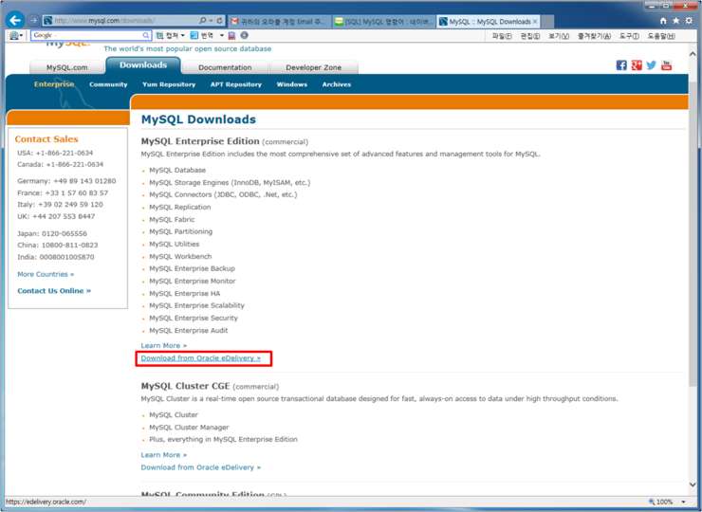The width and height of the screenshot is (702, 512).
Task: Click Learn More under MySQL Cluster CGE
Action: pyautogui.click(x=164, y=455)
